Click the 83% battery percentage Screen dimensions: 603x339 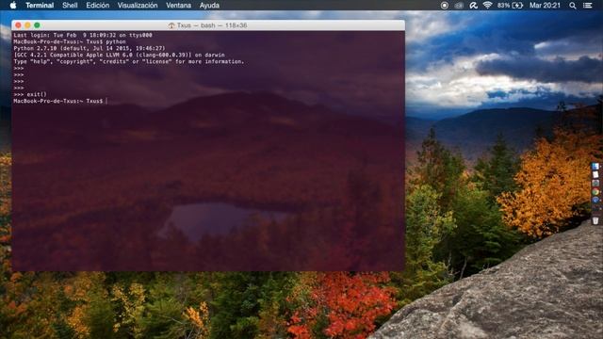click(503, 6)
